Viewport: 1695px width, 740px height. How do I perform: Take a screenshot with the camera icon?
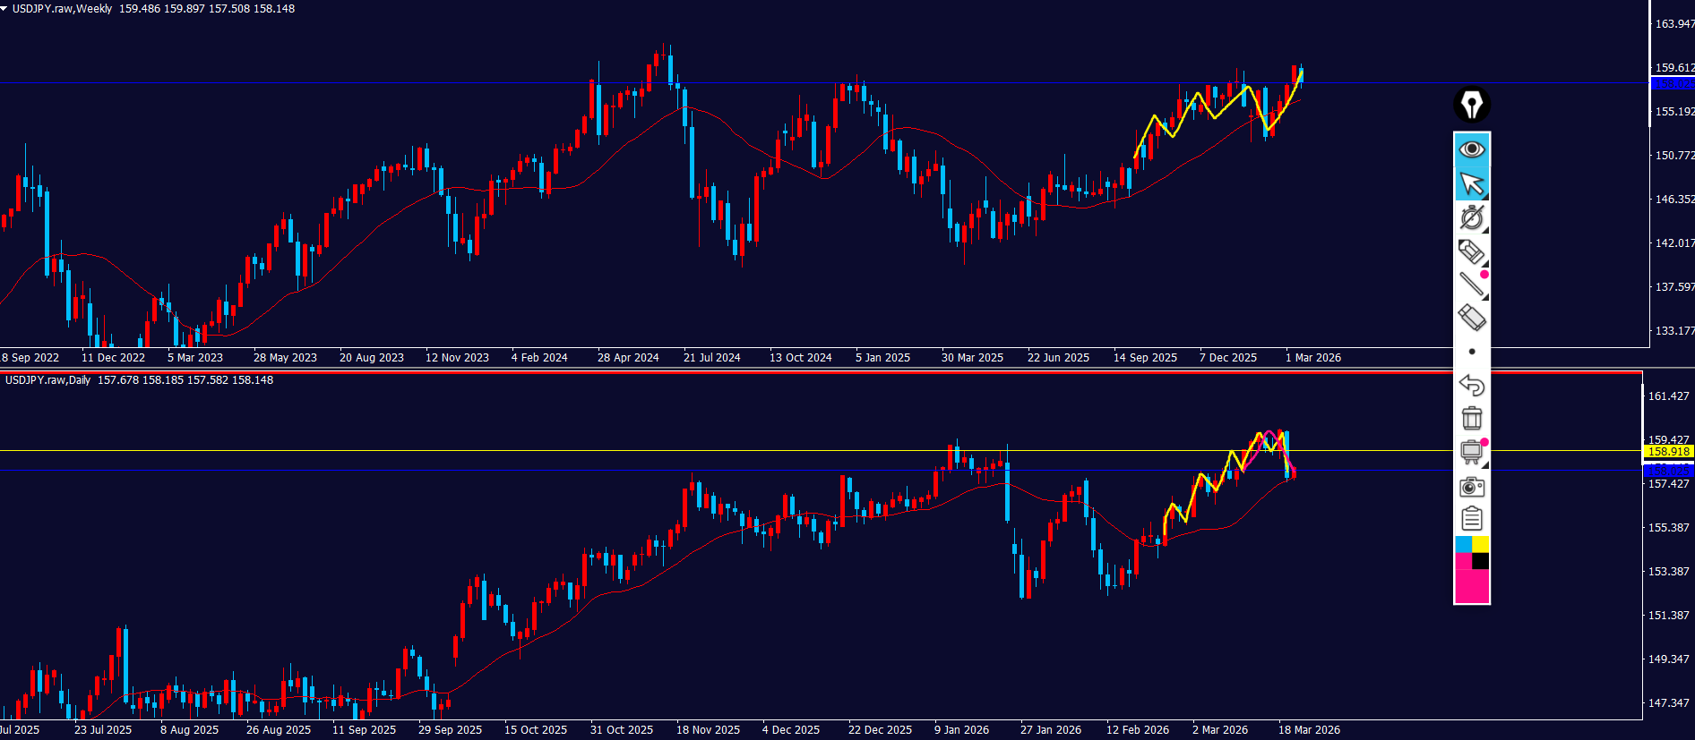tap(1471, 487)
